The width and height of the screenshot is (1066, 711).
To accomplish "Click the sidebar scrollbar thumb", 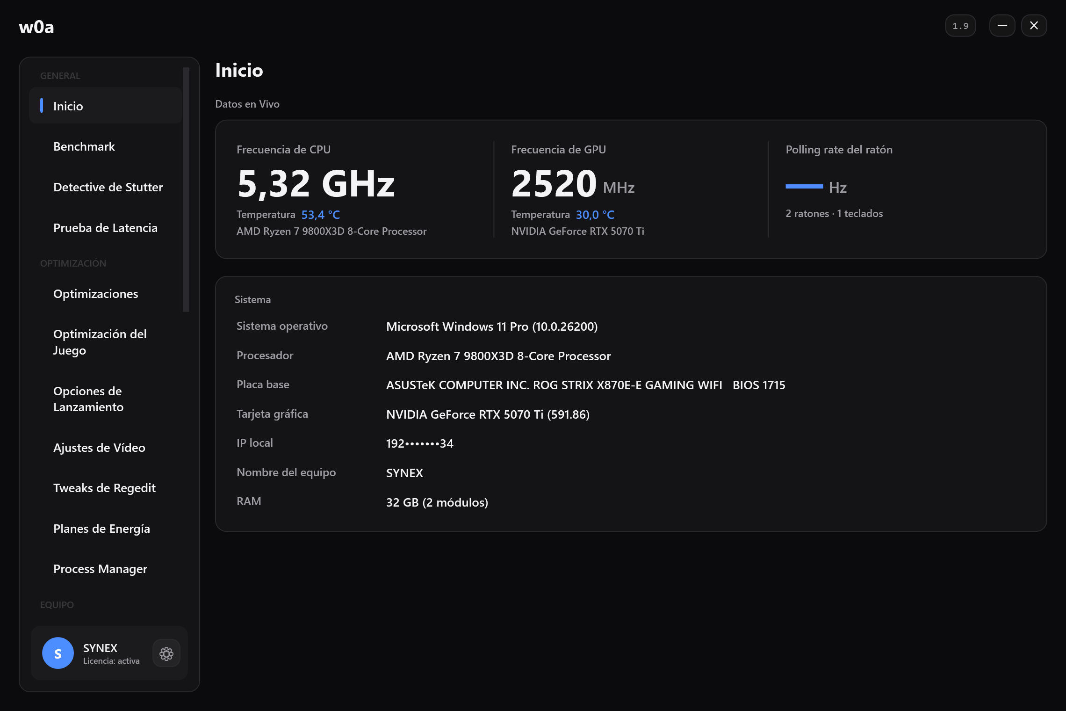I will coord(186,189).
